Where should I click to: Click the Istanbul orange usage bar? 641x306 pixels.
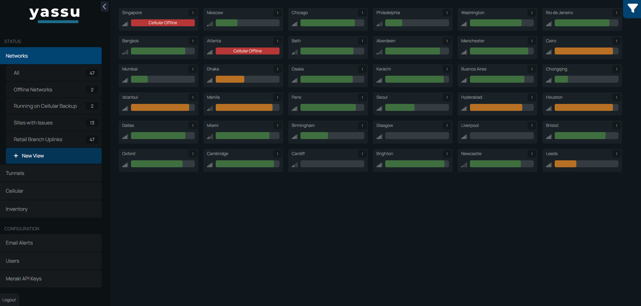click(160, 108)
